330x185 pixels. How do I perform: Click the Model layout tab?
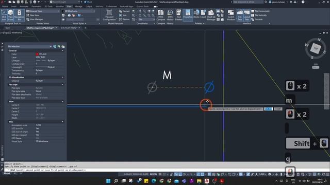(x=7, y=174)
